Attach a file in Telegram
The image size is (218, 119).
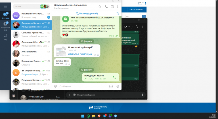point(55,86)
